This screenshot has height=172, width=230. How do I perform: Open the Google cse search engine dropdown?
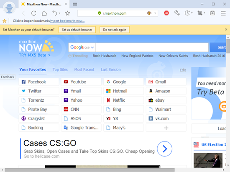82,47
